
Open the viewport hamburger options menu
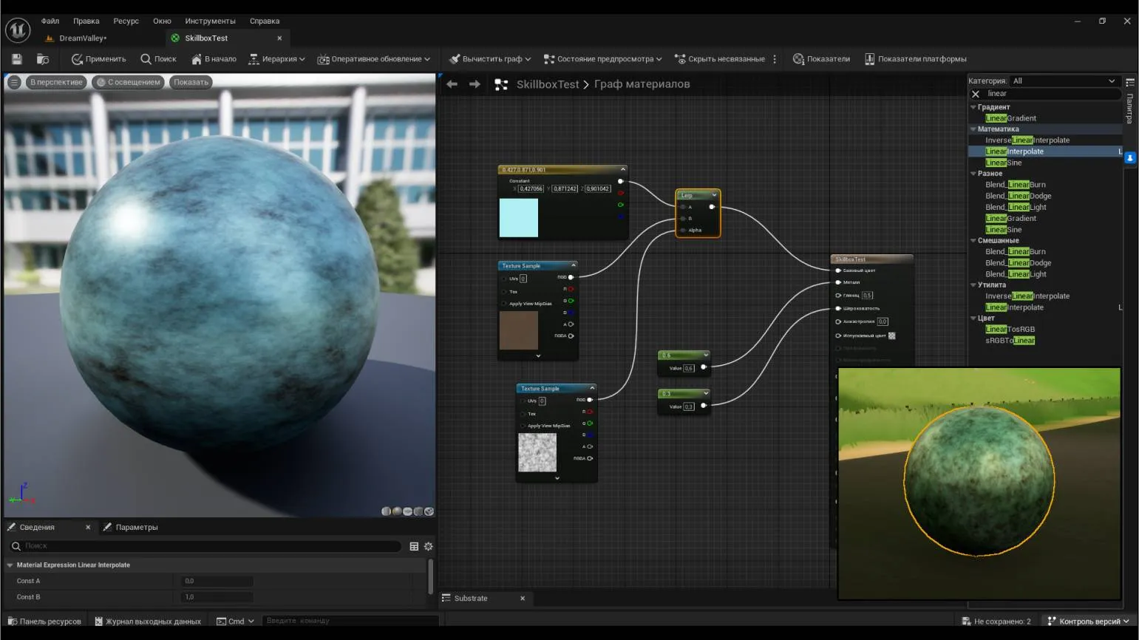[x=14, y=82]
